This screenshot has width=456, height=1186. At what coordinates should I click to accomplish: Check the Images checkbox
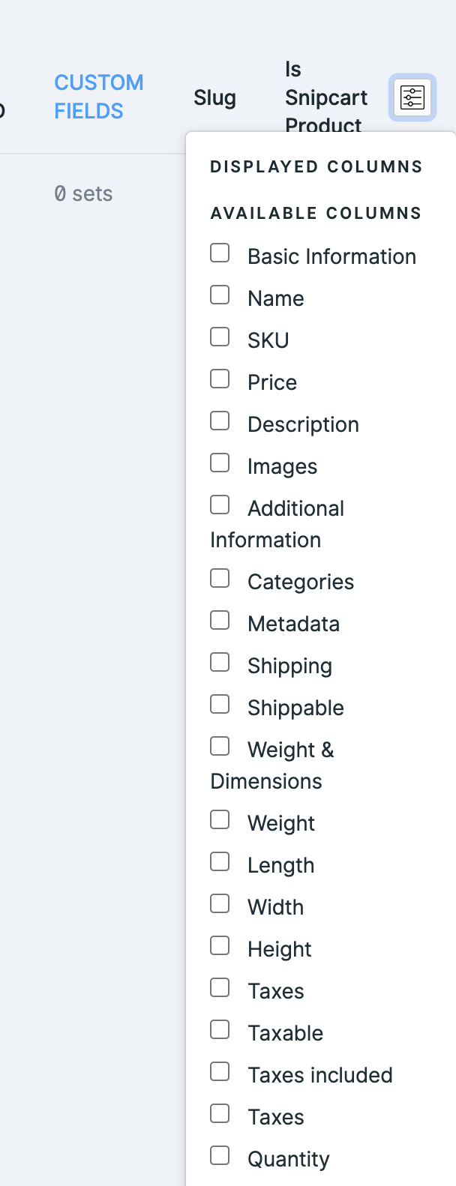coord(220,463)
